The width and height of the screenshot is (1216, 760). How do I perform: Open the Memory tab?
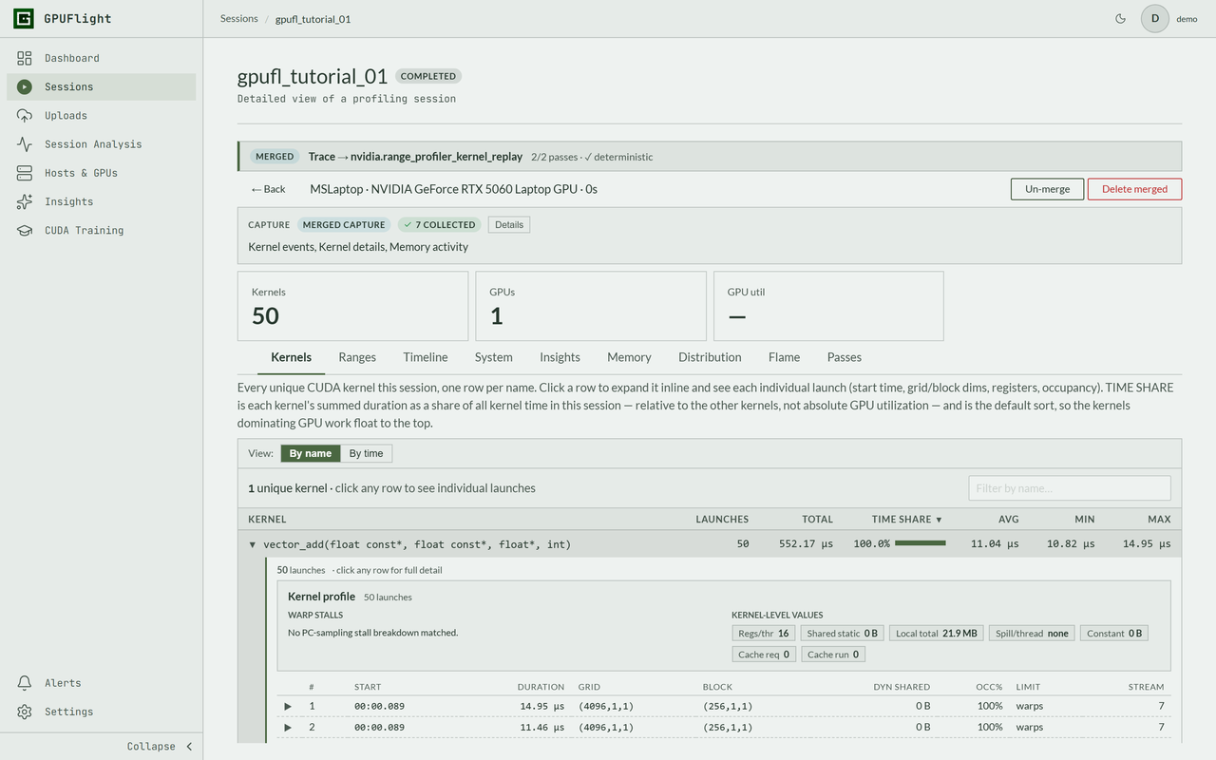tap(629, 357)
